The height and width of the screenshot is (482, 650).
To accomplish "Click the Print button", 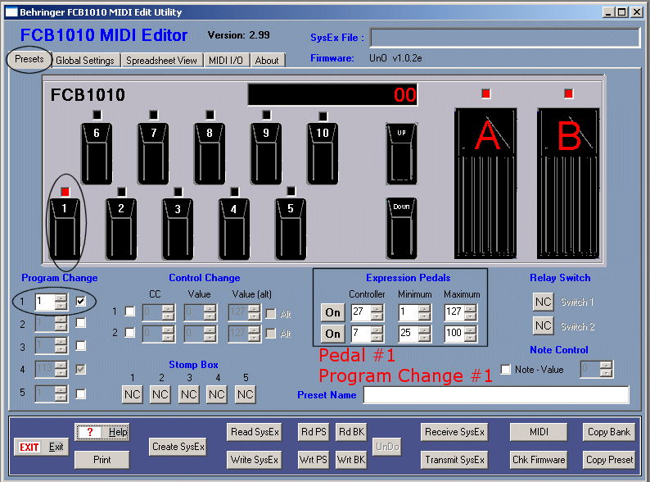I will [x=102, y=460].
